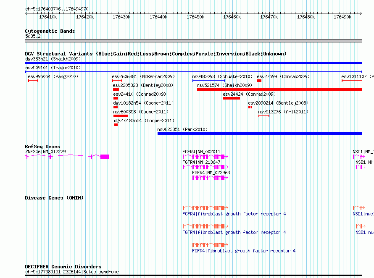
Task: Select the 176410k ruler position
Action: click(x=48, y=17)
